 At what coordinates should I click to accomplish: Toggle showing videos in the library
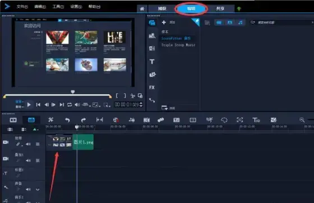[219, 22]
